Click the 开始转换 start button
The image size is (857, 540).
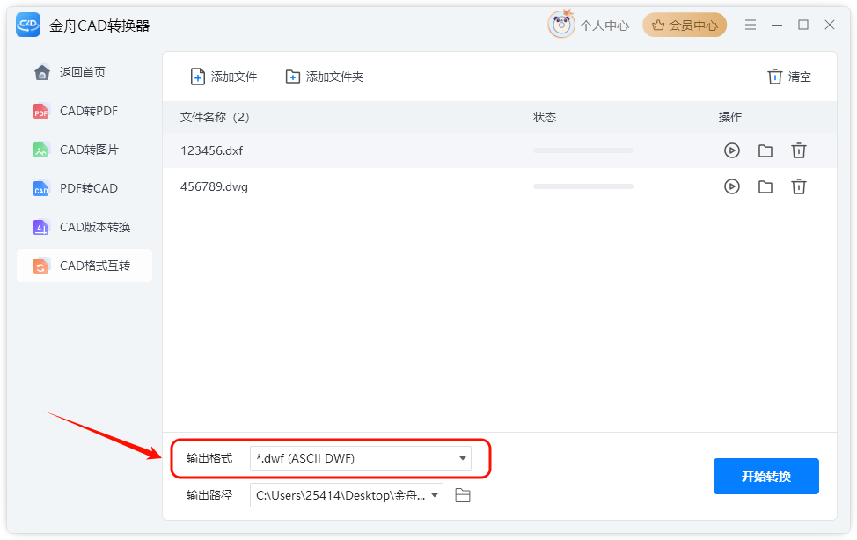[x=765, y=476]
